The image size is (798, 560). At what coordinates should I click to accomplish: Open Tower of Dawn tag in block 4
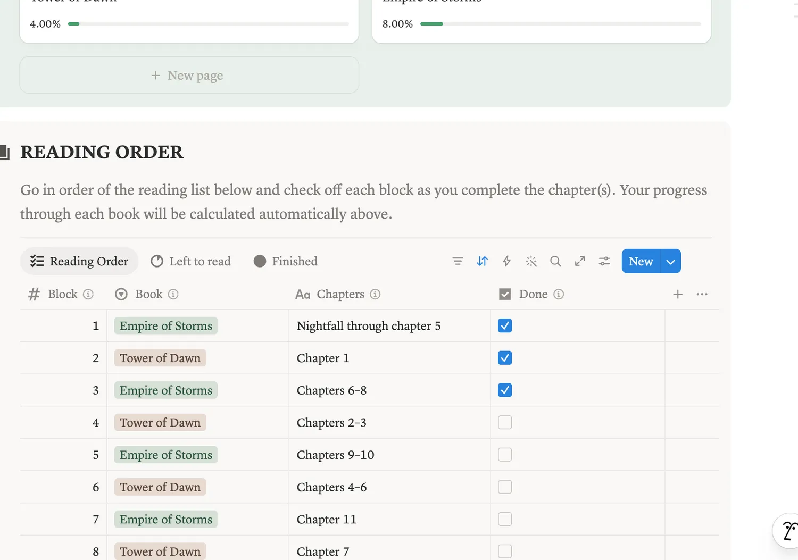(160, 422)
